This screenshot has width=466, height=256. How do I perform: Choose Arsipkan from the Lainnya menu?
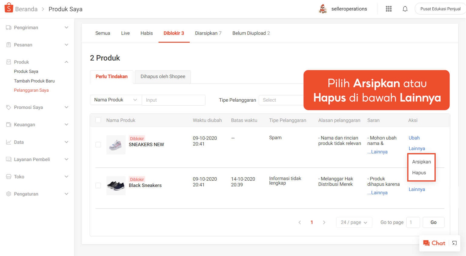421,162
